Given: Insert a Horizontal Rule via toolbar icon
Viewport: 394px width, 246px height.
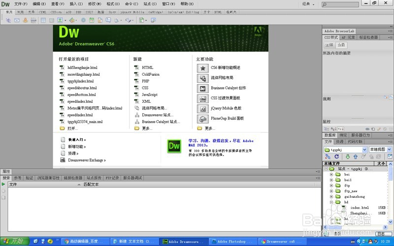Looking at the screenshot, I should click(x=33, y=20).
